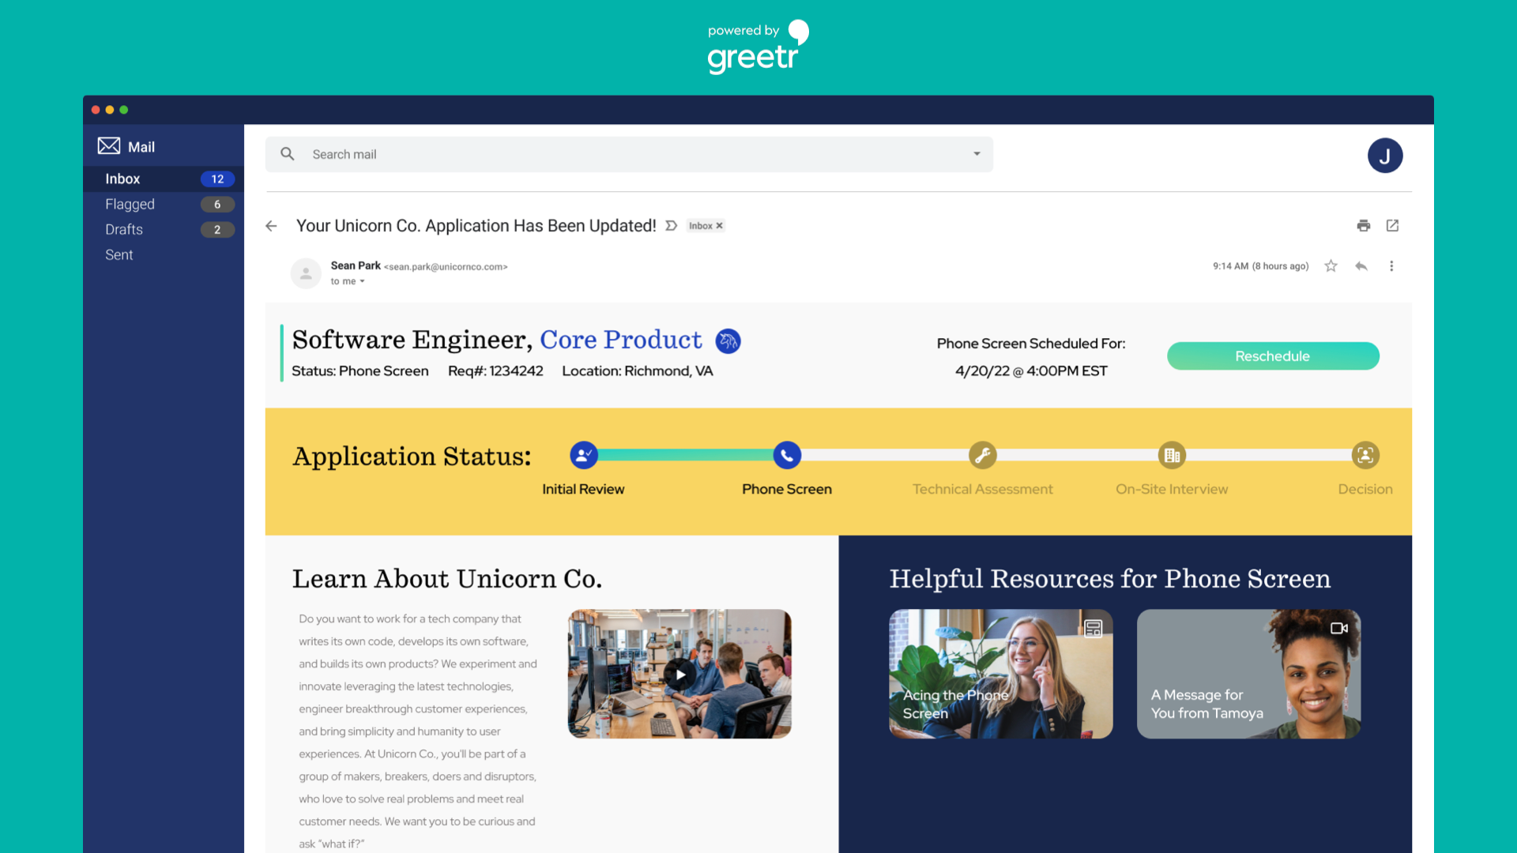Play the Unicorn Co. office video
Screen dimensions: 1517x853
click(x=679, y=674)
